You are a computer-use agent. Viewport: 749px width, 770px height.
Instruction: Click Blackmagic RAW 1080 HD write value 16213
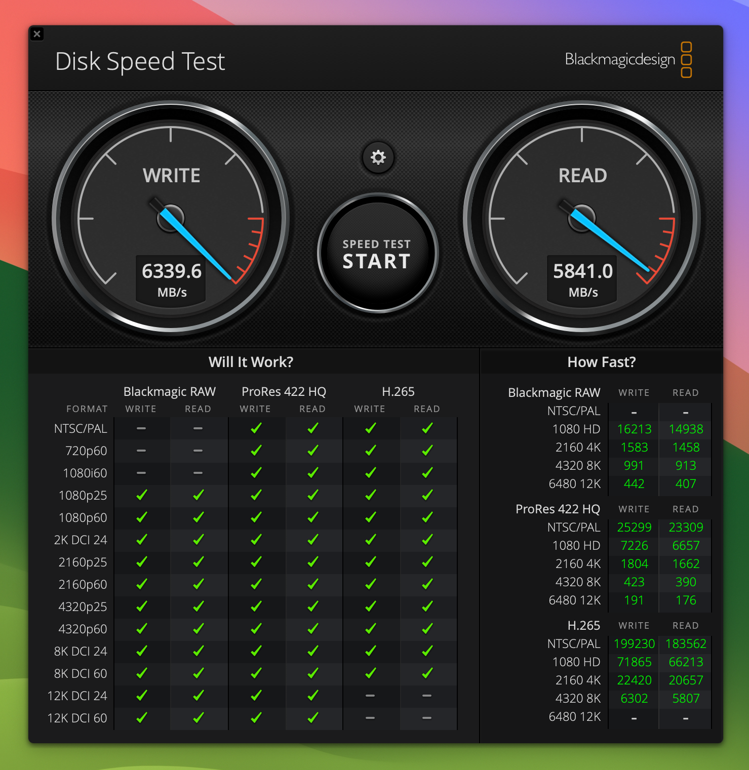point(634,429)
